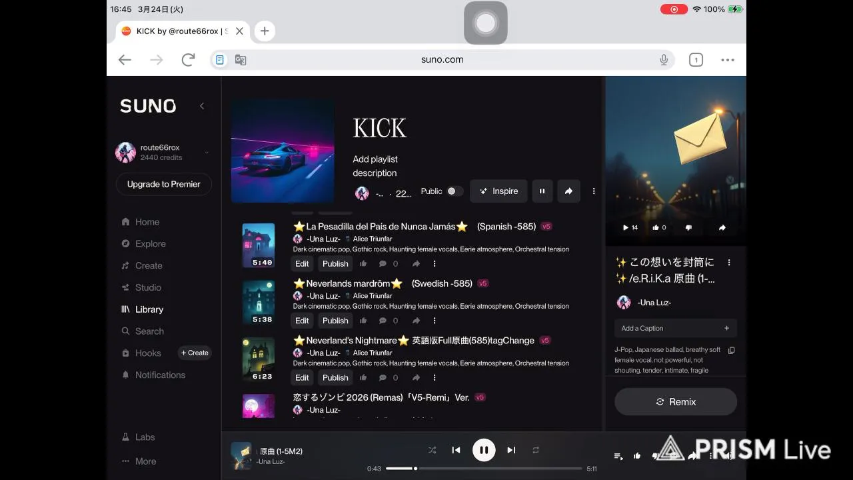853x480 pixels.
Task: Open more options beside この想いを封筒に title
Action: click(729, 263)
